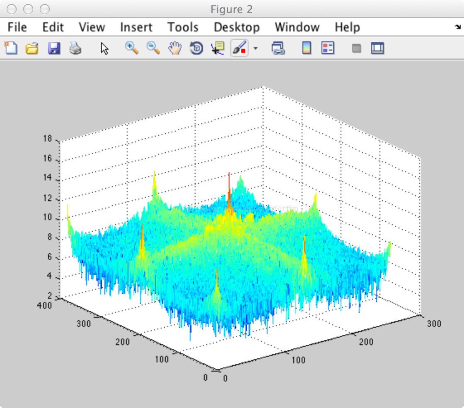Open the Tools menu

pos(183,27)
